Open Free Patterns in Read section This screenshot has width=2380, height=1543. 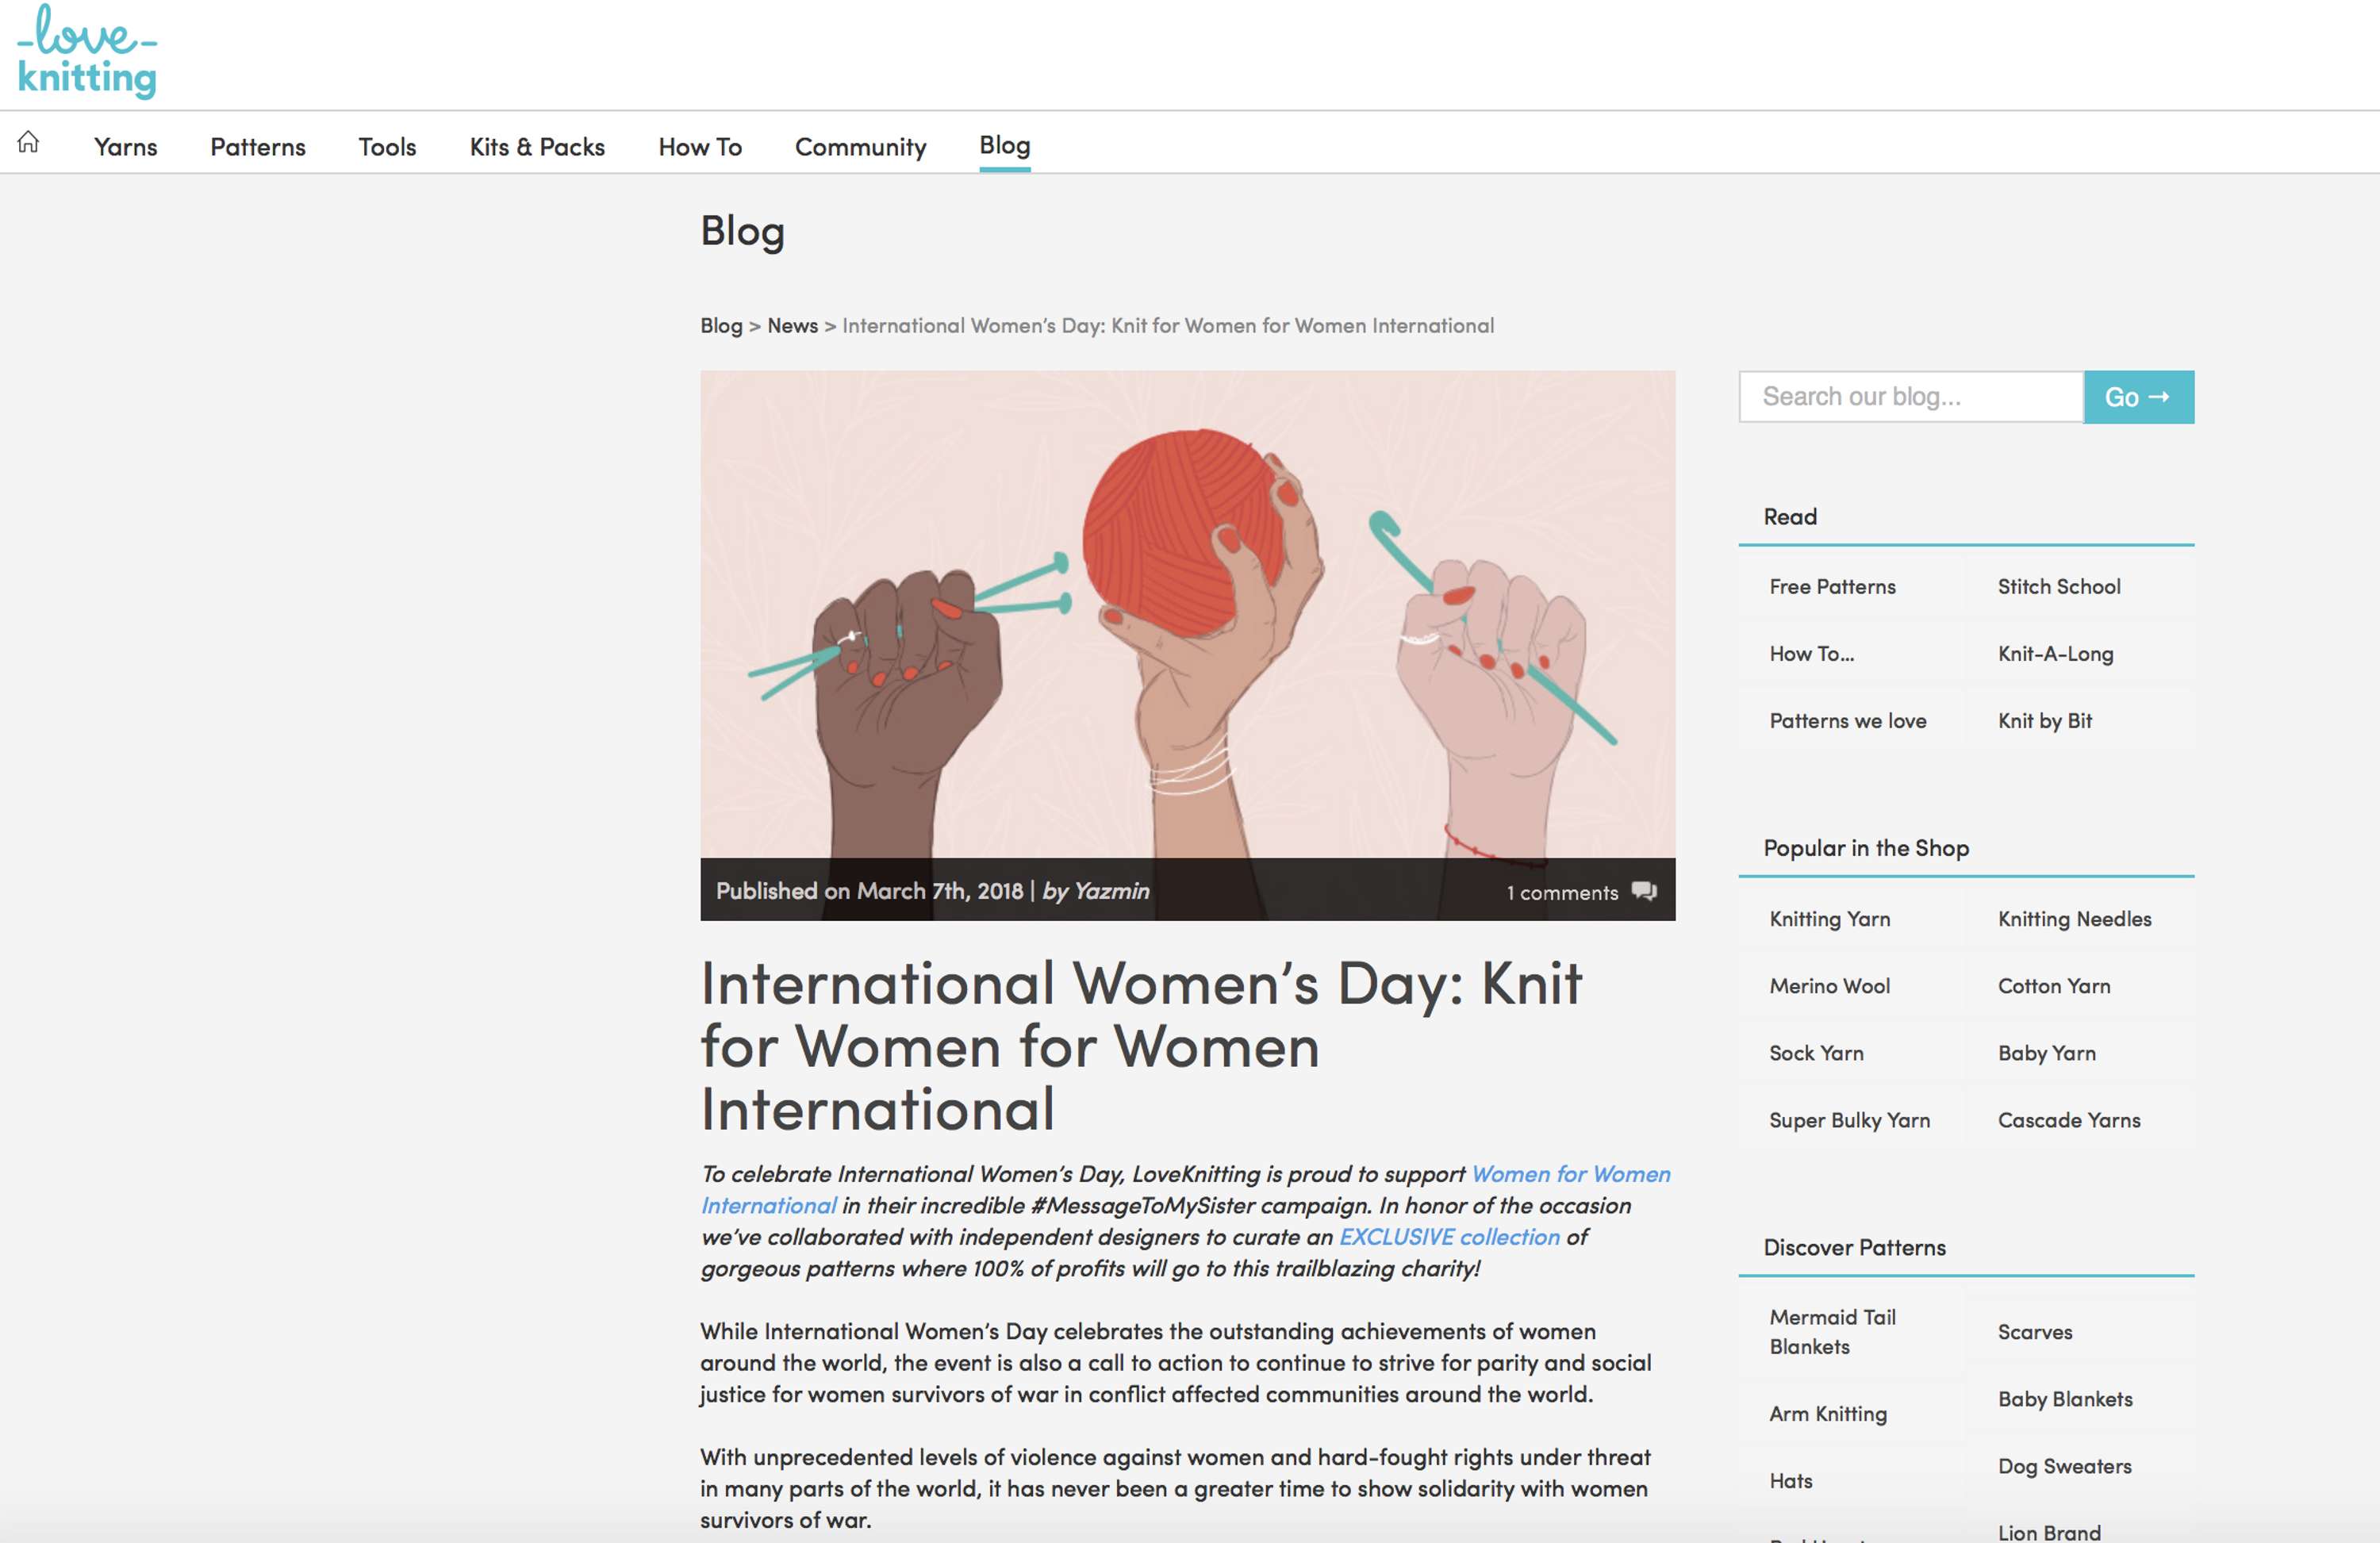(x=1832, y=587)
